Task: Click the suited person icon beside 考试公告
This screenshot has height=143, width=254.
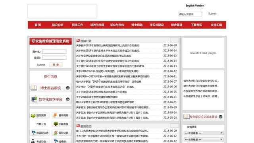Action: pyautogui.click(x=33, y=141)
